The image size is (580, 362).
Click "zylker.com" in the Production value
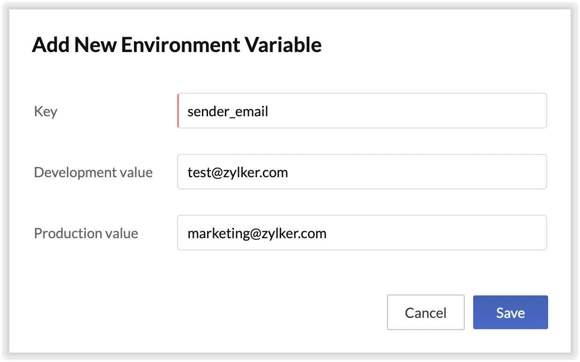pyautogui.click(x=294, y=234)
